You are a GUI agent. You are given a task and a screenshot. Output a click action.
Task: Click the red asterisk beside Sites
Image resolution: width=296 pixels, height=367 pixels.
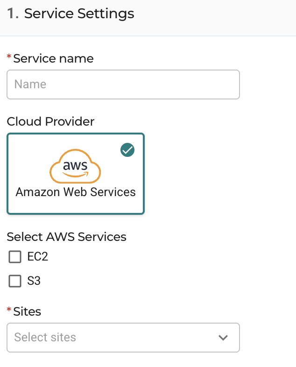pos(9,310)
